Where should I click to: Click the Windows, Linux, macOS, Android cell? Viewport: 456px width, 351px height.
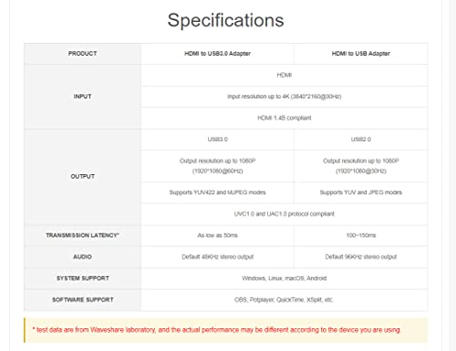click(285, 278)
